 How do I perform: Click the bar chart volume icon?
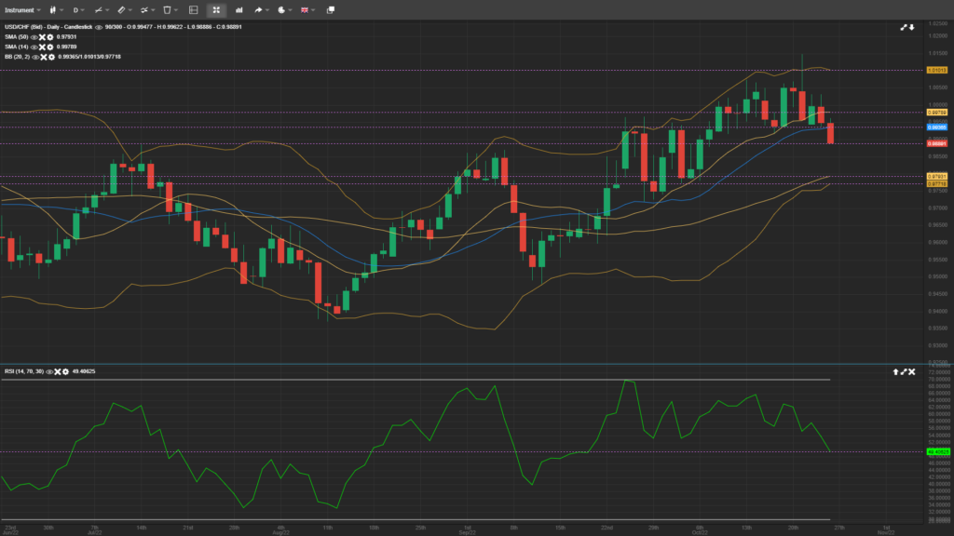239,10
